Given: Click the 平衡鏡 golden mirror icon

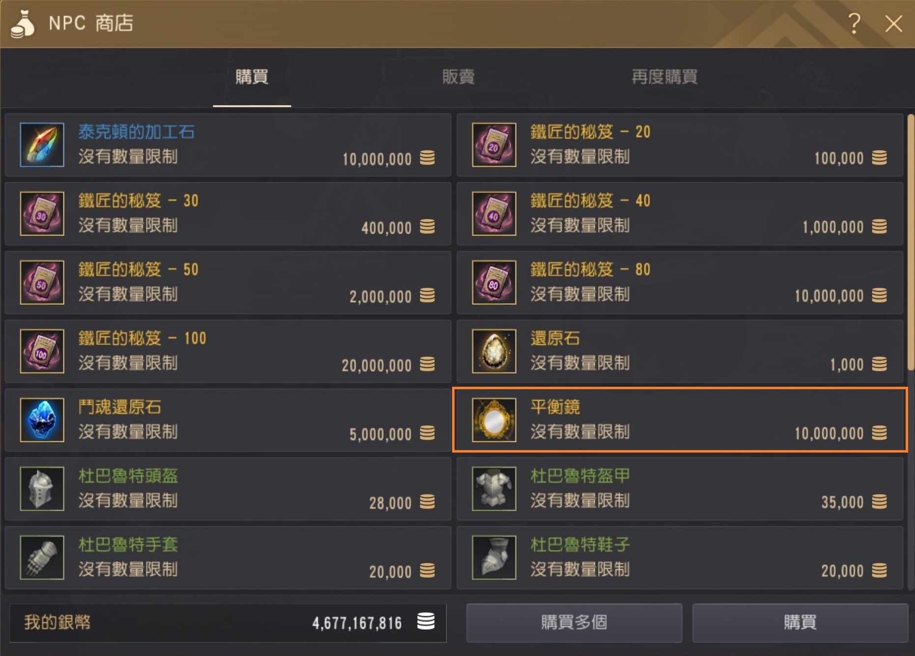Looking at the screenshot, I should (x=494, y=420).
